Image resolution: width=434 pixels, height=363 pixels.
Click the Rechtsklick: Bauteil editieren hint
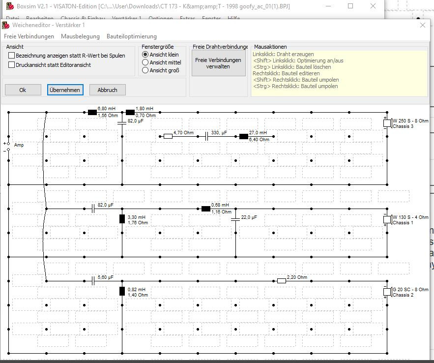(x=286, y=73)
